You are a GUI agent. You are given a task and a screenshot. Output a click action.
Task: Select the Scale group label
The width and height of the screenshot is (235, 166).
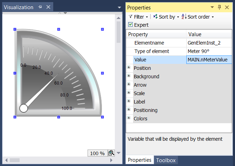click(x=139, y=93)
